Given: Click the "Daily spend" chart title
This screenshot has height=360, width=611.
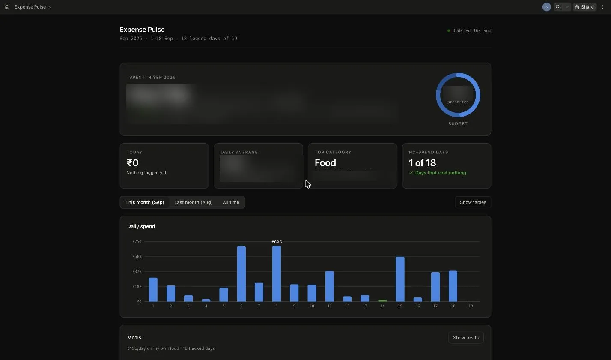Looking at the screenshot, I should pyautogui.click(x=141, y=226).
